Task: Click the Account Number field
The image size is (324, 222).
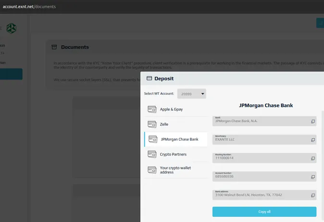Action: pos(264,176)
